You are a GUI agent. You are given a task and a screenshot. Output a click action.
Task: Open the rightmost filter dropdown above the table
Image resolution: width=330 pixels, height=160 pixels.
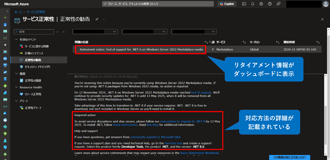pyautogui.click(x=194, y=31)
